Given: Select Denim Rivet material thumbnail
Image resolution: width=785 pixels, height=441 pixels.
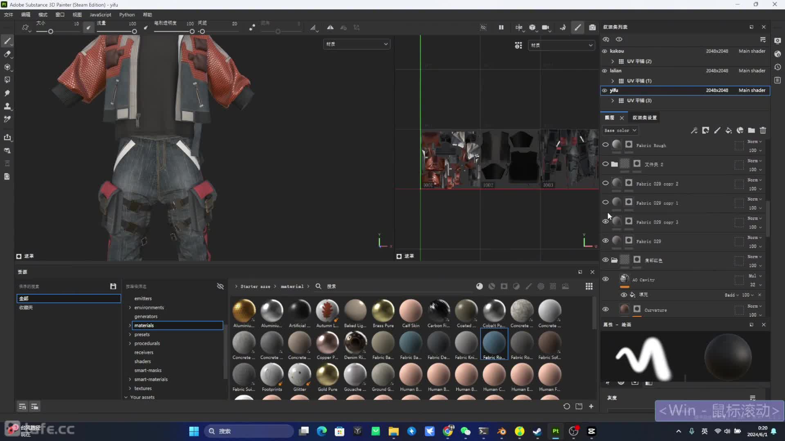Looking at the screenshot, I should pos(355,346).
